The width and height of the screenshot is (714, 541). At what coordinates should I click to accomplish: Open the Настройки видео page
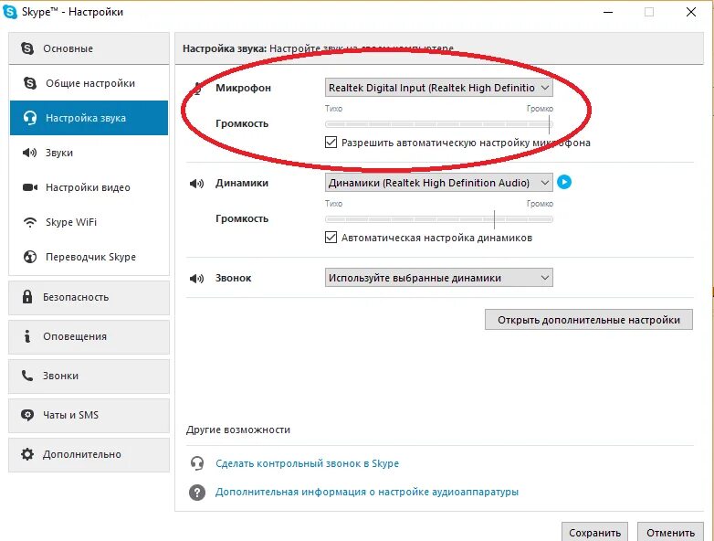coord(89,187)
